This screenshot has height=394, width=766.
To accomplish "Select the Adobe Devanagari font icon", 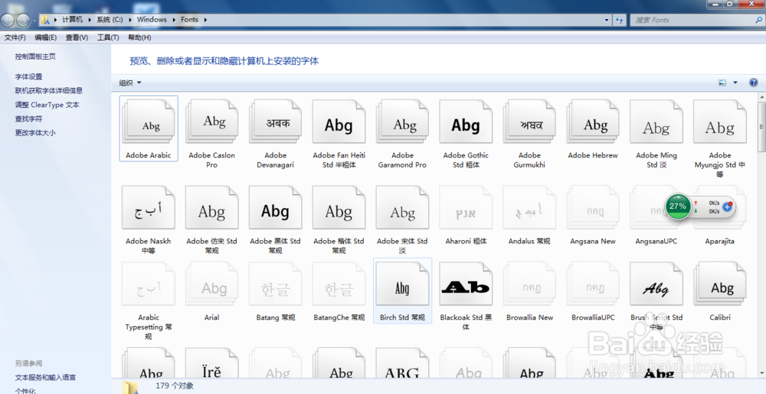I will [x=276, y=122].
